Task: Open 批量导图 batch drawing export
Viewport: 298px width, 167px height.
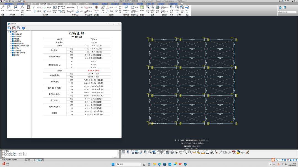Action: coord(171,9)
